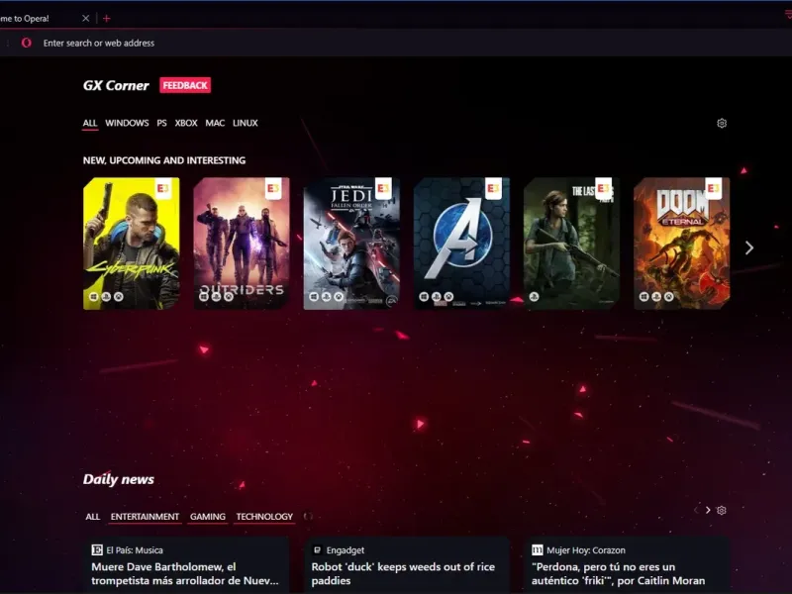Click Windows platform icon on Doom Eternal card

pos(644,296)
